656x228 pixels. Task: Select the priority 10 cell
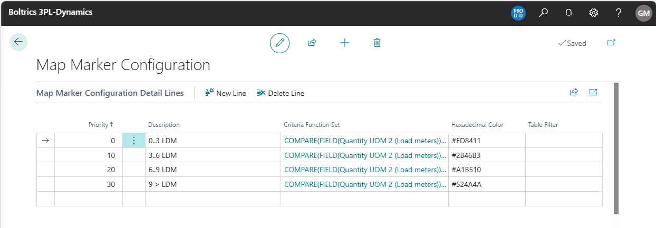tap(89, 155)
